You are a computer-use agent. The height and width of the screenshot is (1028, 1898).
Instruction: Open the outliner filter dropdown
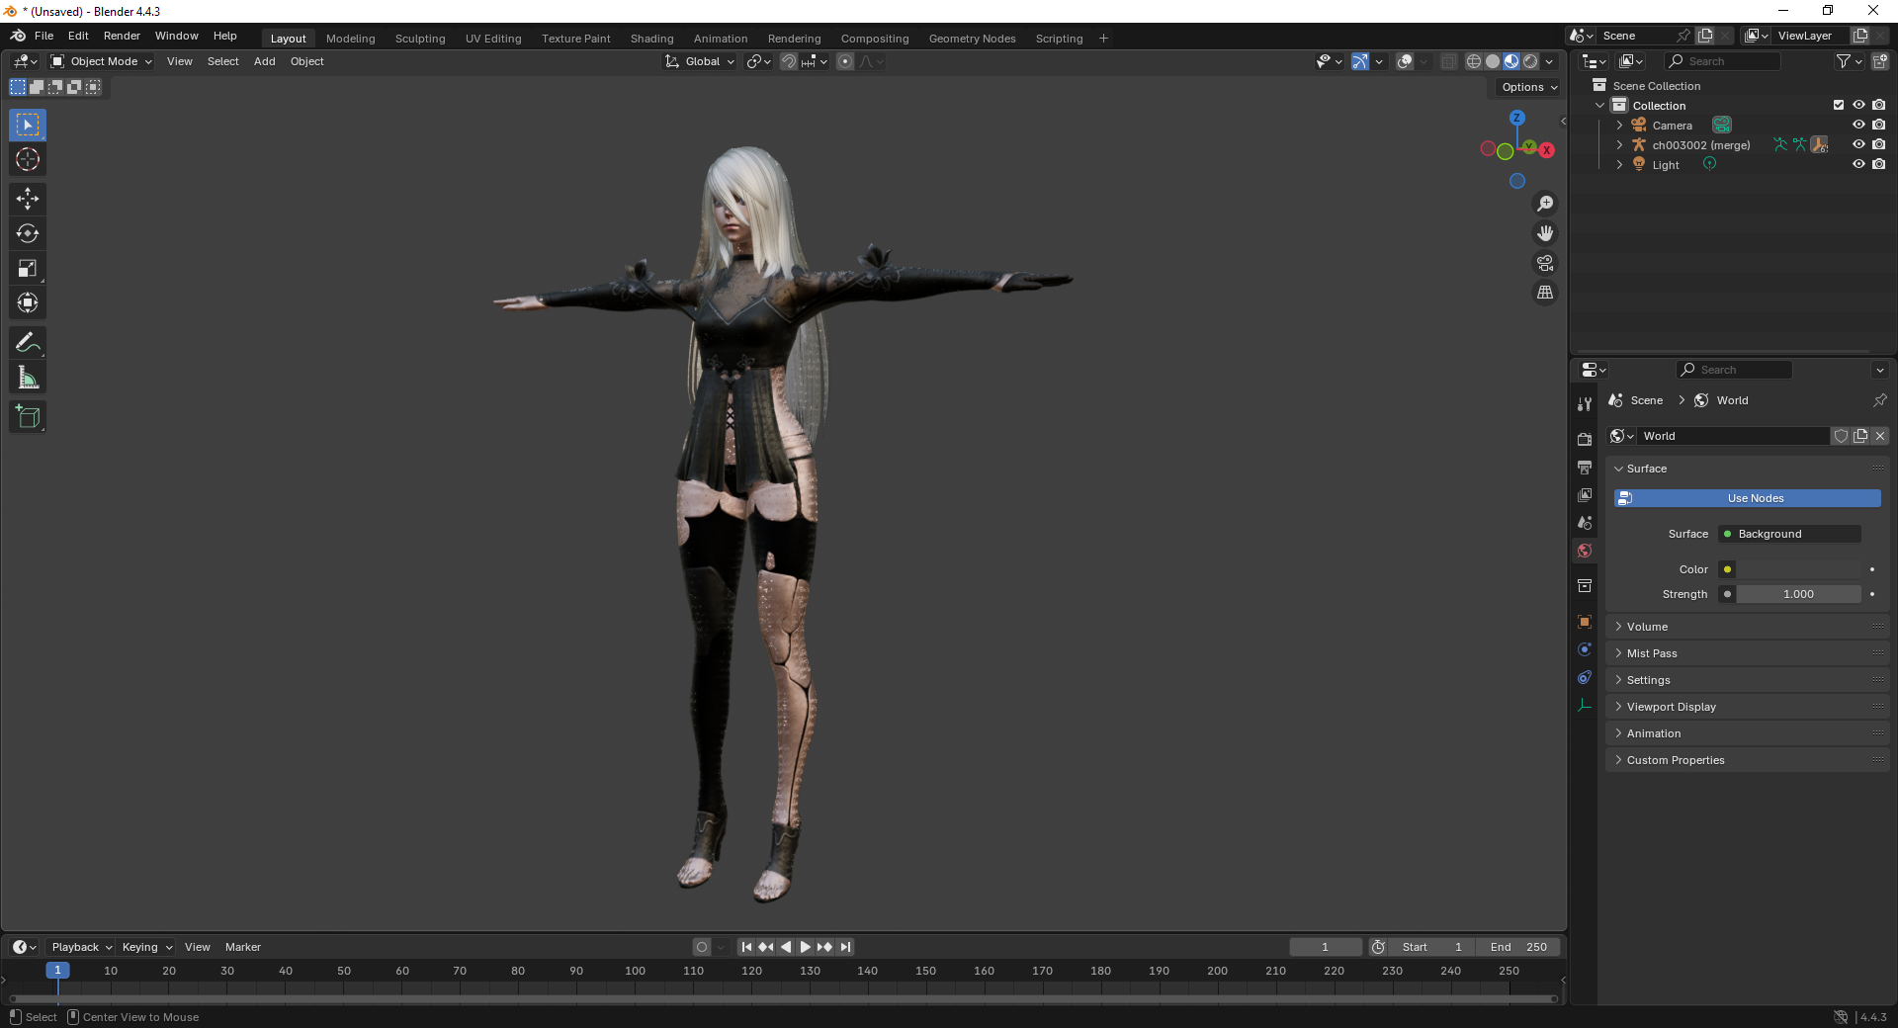[x=1849, y=61]
